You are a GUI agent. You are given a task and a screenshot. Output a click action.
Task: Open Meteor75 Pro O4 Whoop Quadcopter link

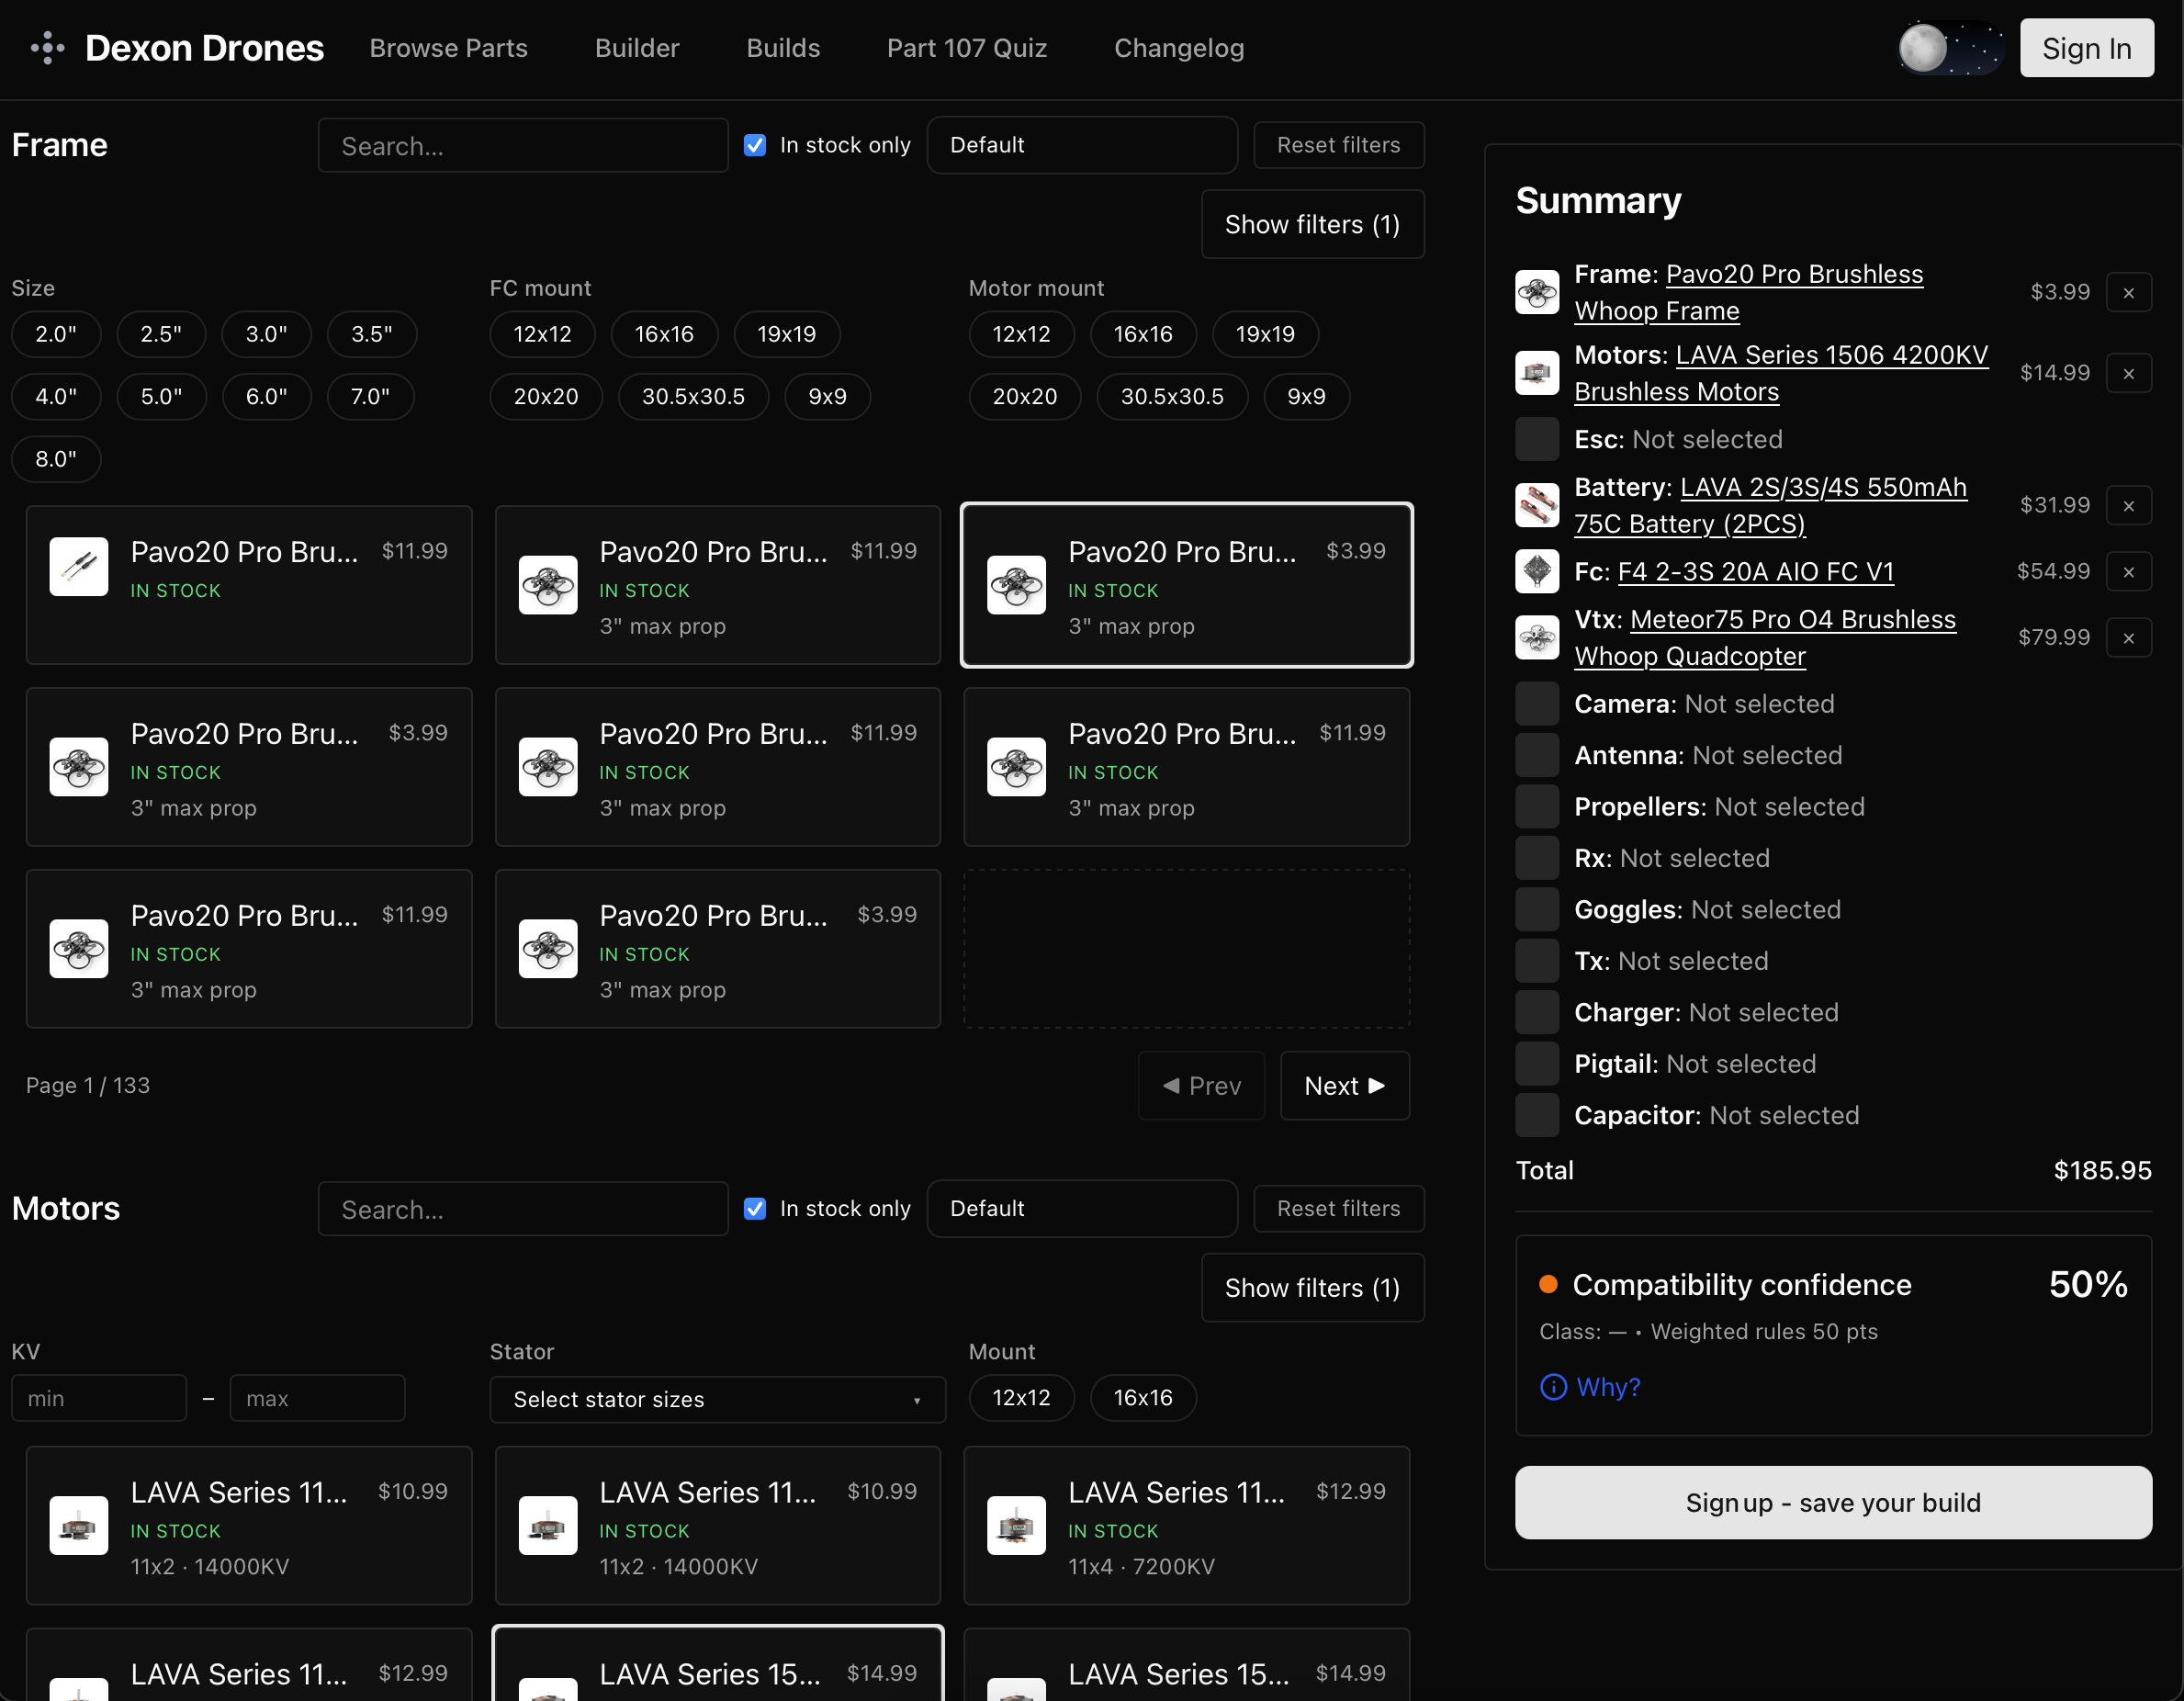tap(1765, 638)
